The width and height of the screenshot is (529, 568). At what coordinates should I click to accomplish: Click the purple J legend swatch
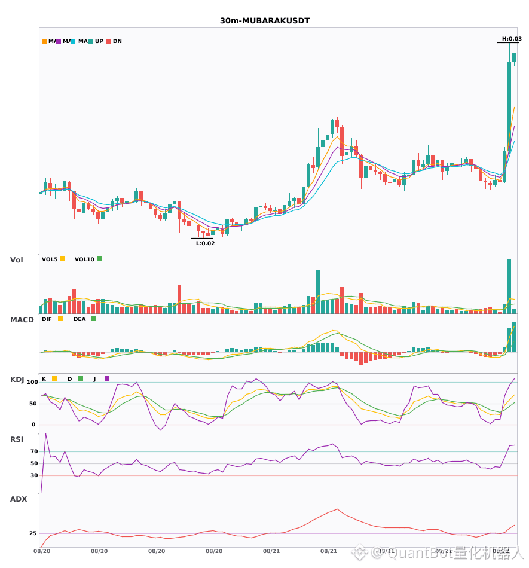pyautogui.click(x=107, y=378)
